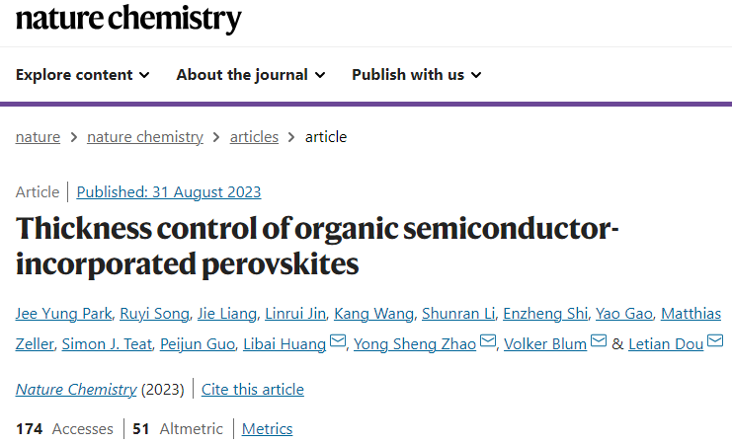Screen dimensions: 732x444
Task: Open email envelope icon beside Letian Dou
Action: point(715,341)
